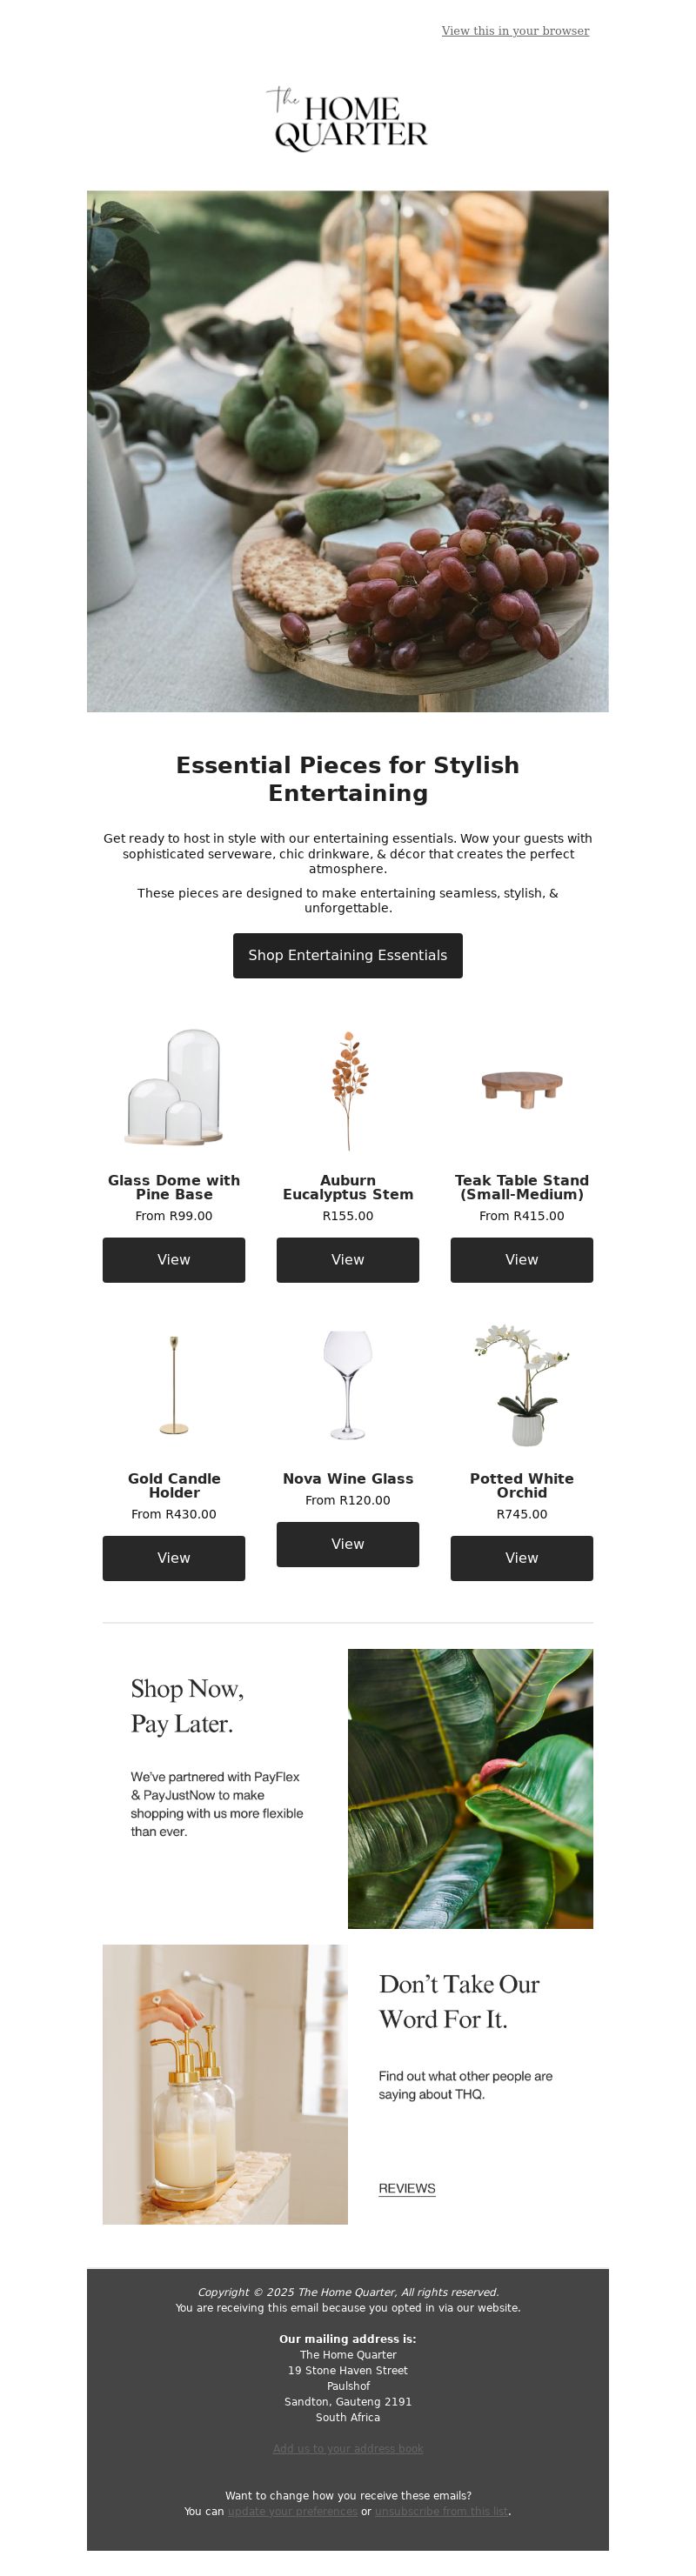Click the soap dispenser bottles image
Image resolution: width=696 pixels, height=2576 pixels.
point(225,2084)
